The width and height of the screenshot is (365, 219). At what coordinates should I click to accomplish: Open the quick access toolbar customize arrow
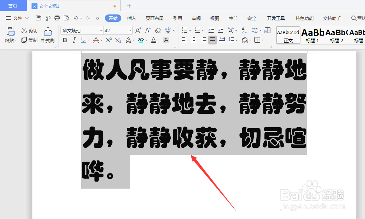(x=98, y=18)
